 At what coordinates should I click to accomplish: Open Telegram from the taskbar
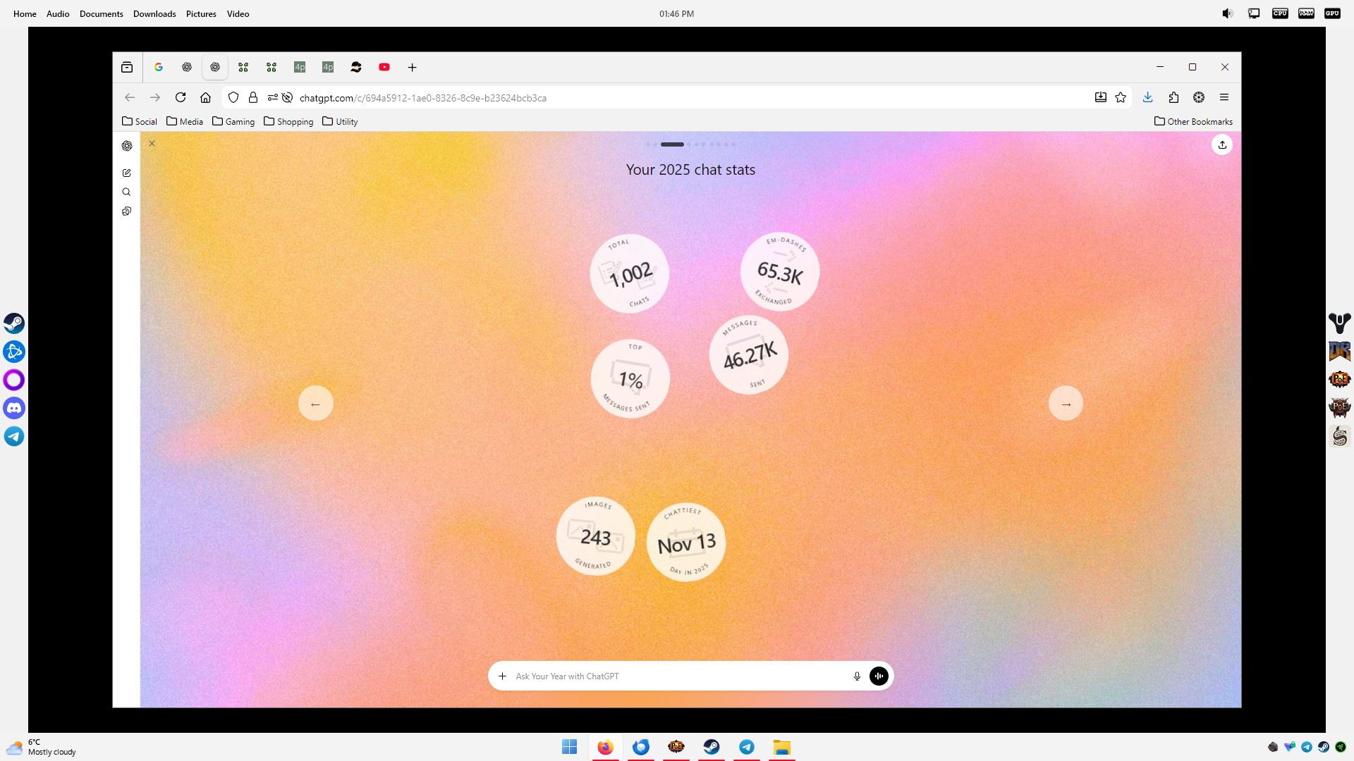coord(747,747)
